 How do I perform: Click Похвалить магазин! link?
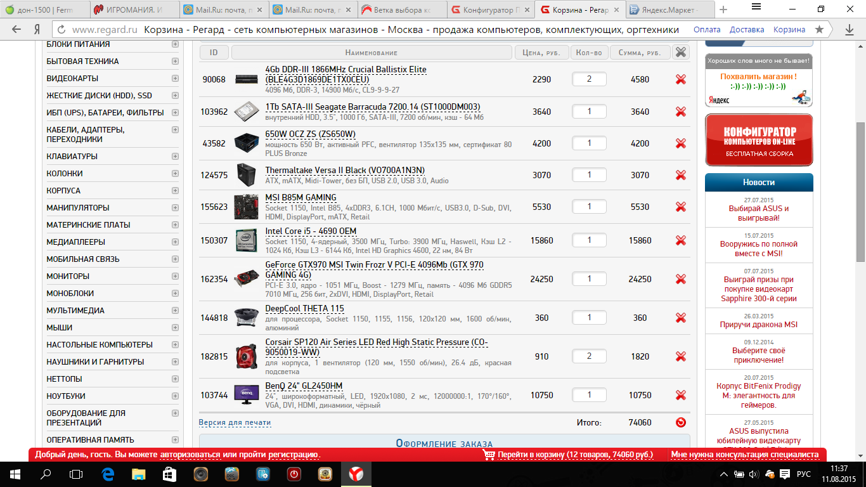[x=758, y=77]
